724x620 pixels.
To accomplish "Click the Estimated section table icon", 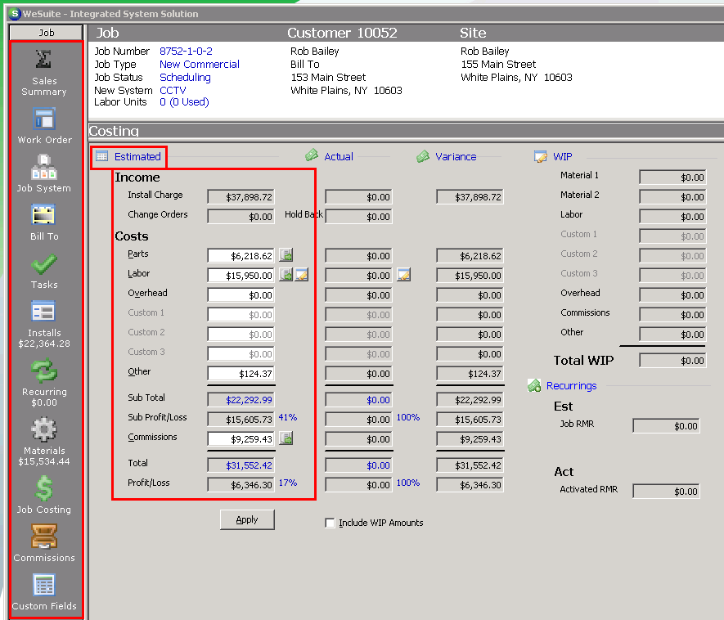I will [x=101, y=156].
